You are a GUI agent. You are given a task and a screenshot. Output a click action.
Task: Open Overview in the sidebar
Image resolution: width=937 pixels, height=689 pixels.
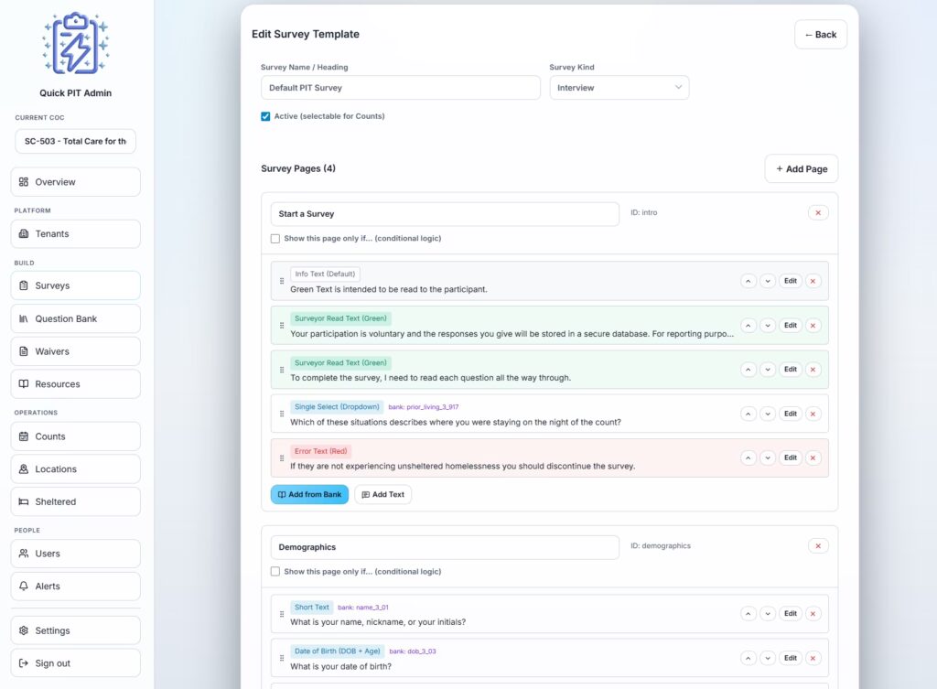click(75, 182)
